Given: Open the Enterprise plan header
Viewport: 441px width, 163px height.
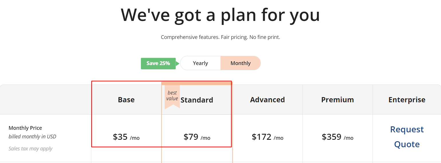Looking at the screenshot, I should 407,100.
